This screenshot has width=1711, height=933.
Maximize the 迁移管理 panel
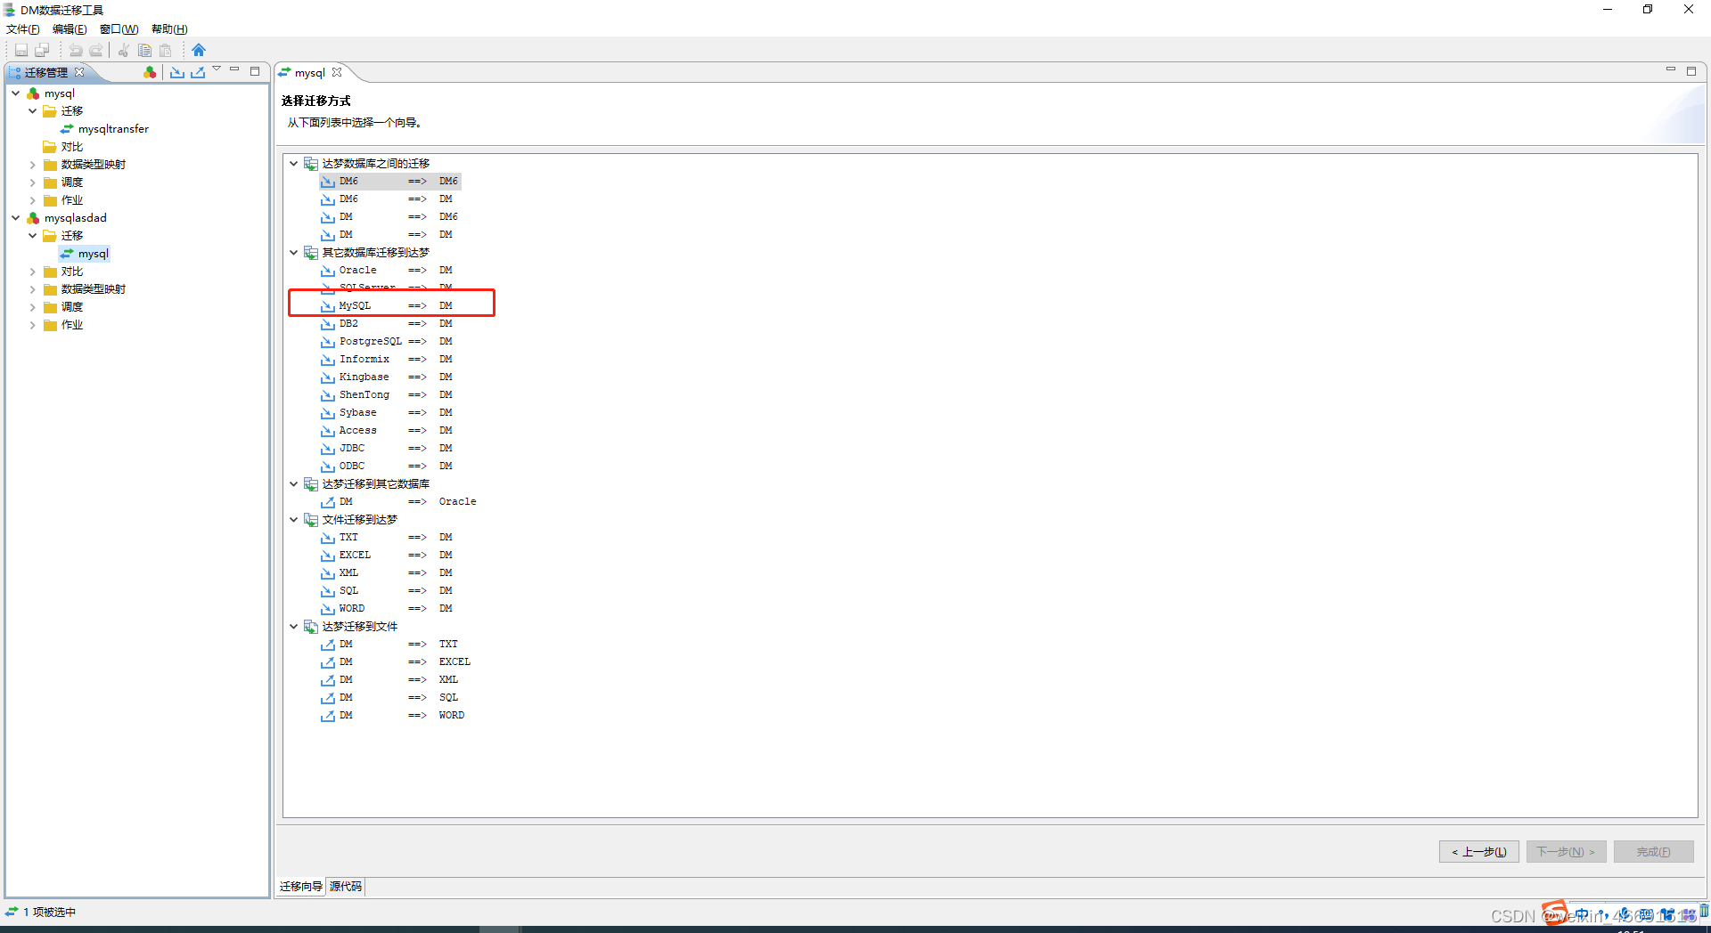[255, 71]
